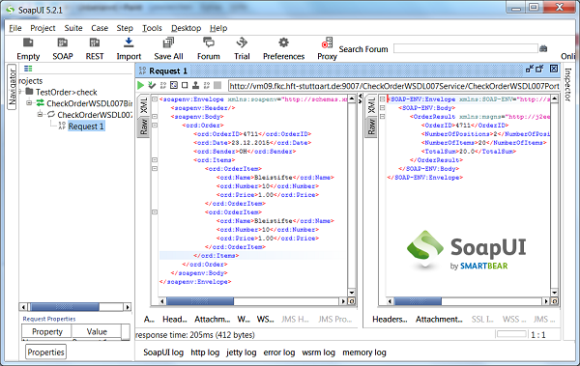Toggle the Navigator side tab
Screen dimensions: 580x366
(x=12, y=87)
